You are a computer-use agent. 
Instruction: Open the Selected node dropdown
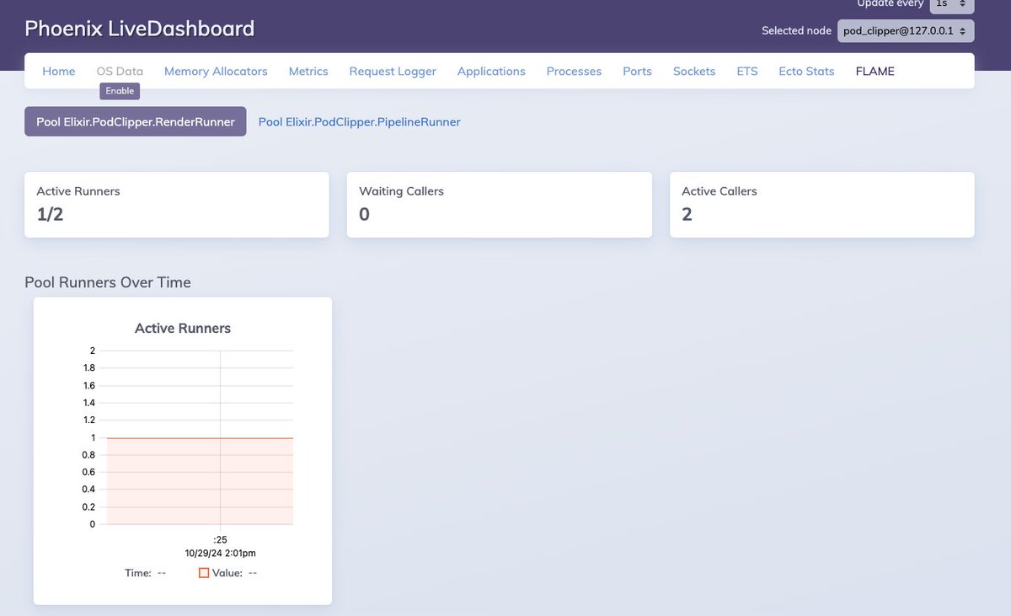tap(905, 30)
